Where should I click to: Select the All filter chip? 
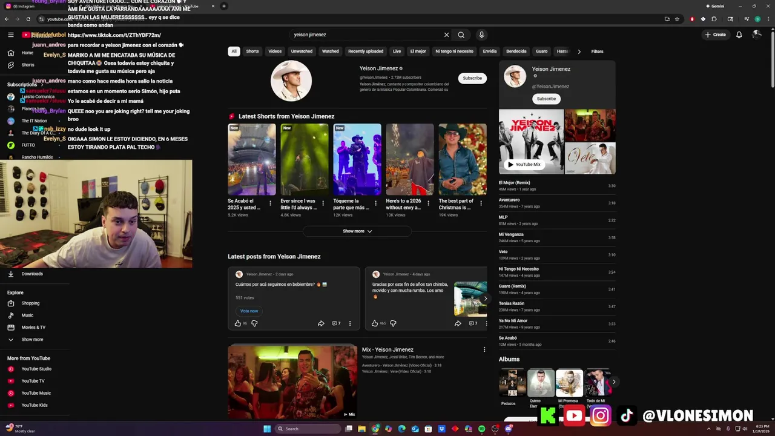pyautogui.click(x=234, y=51)
